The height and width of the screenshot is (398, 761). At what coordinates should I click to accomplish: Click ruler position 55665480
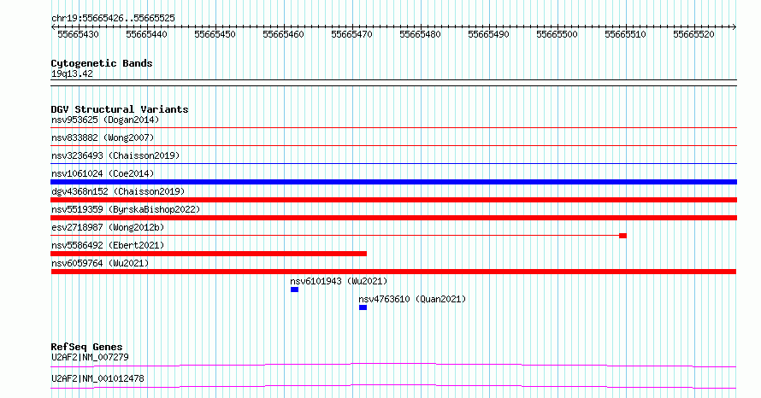point(421,34)
